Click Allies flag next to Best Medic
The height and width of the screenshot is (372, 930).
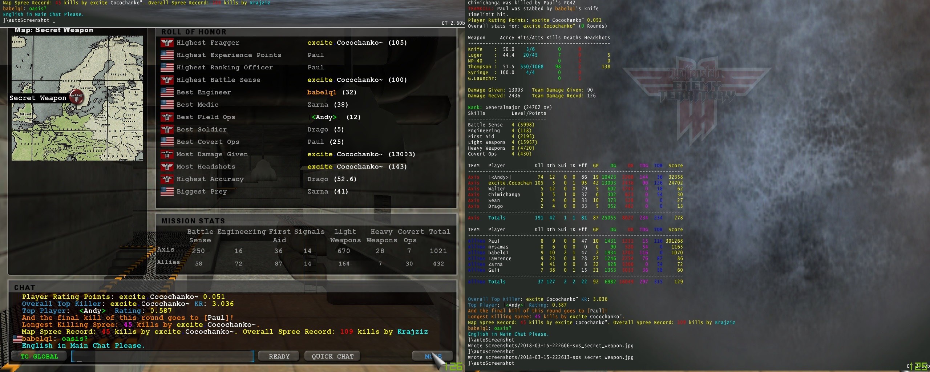coord(167,105)
